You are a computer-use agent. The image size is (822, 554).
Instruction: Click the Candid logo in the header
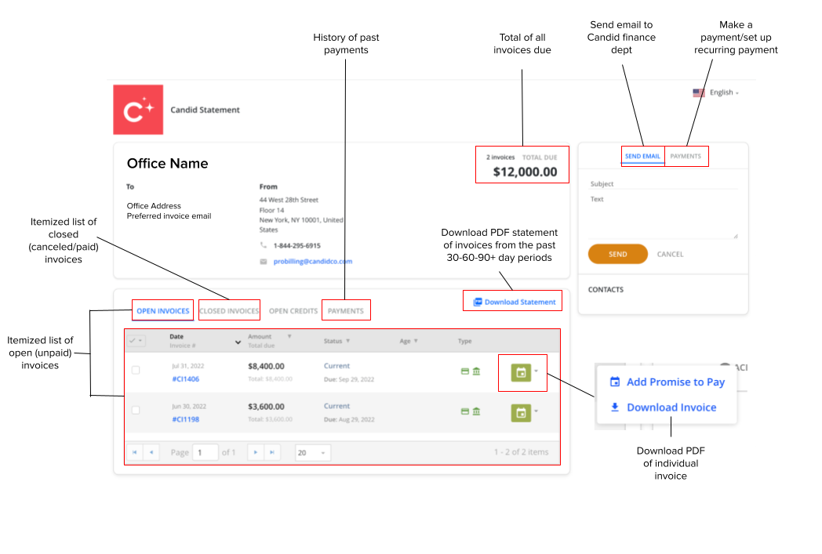pyautogui.click(x=137, y=110)
